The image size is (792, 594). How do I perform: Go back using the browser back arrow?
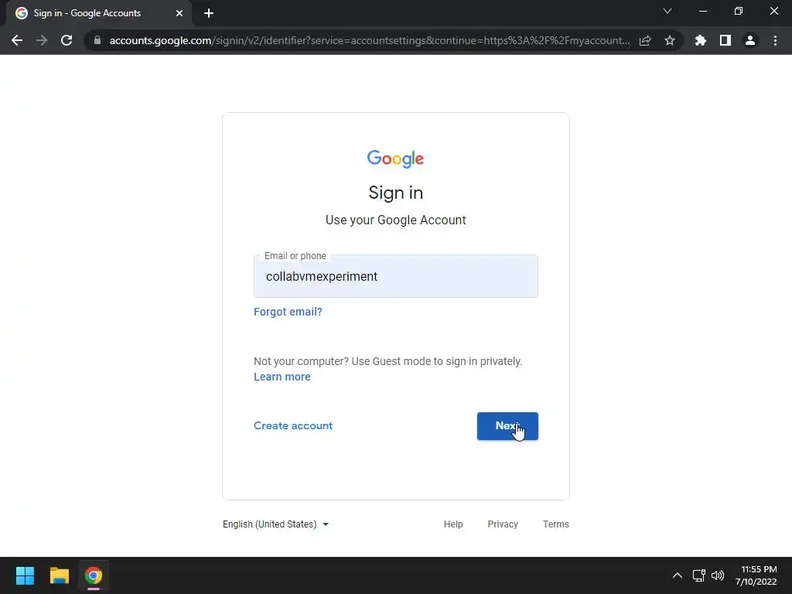tap(17, 40)
